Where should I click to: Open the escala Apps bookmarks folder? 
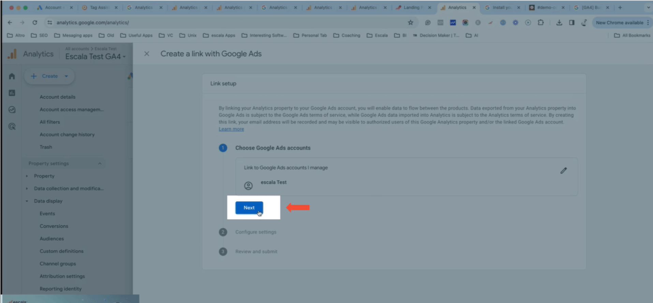pyautogui.click(x=219, y=35)
